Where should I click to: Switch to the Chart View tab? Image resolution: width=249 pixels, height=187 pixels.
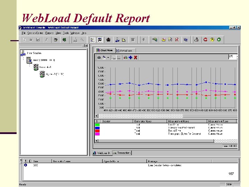tap(105, 50)
